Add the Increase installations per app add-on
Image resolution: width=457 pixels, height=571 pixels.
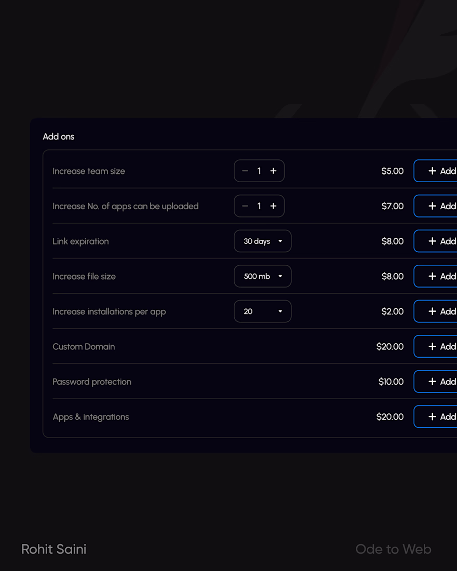click(436, 311)
